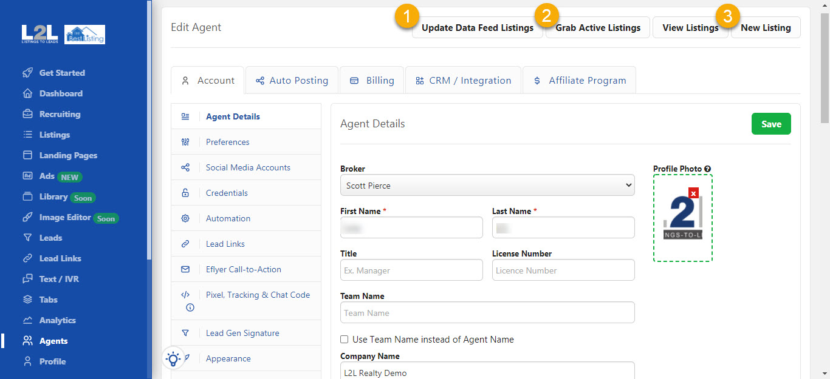Click the Save button
The image size is (830, 379).
coord(770,123)
